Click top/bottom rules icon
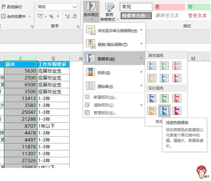 (x=90, y=44)
